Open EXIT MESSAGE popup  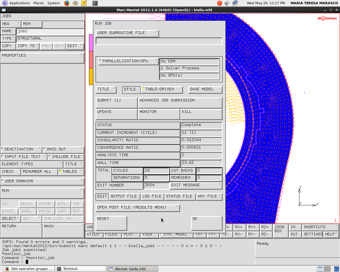(x=196, y=185)
